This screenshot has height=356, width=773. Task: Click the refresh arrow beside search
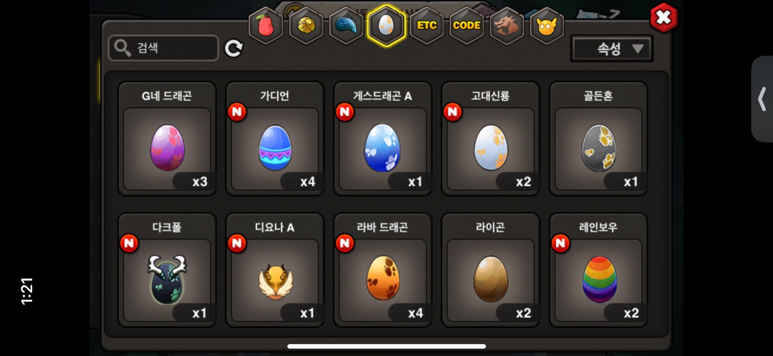pos(234,49)
